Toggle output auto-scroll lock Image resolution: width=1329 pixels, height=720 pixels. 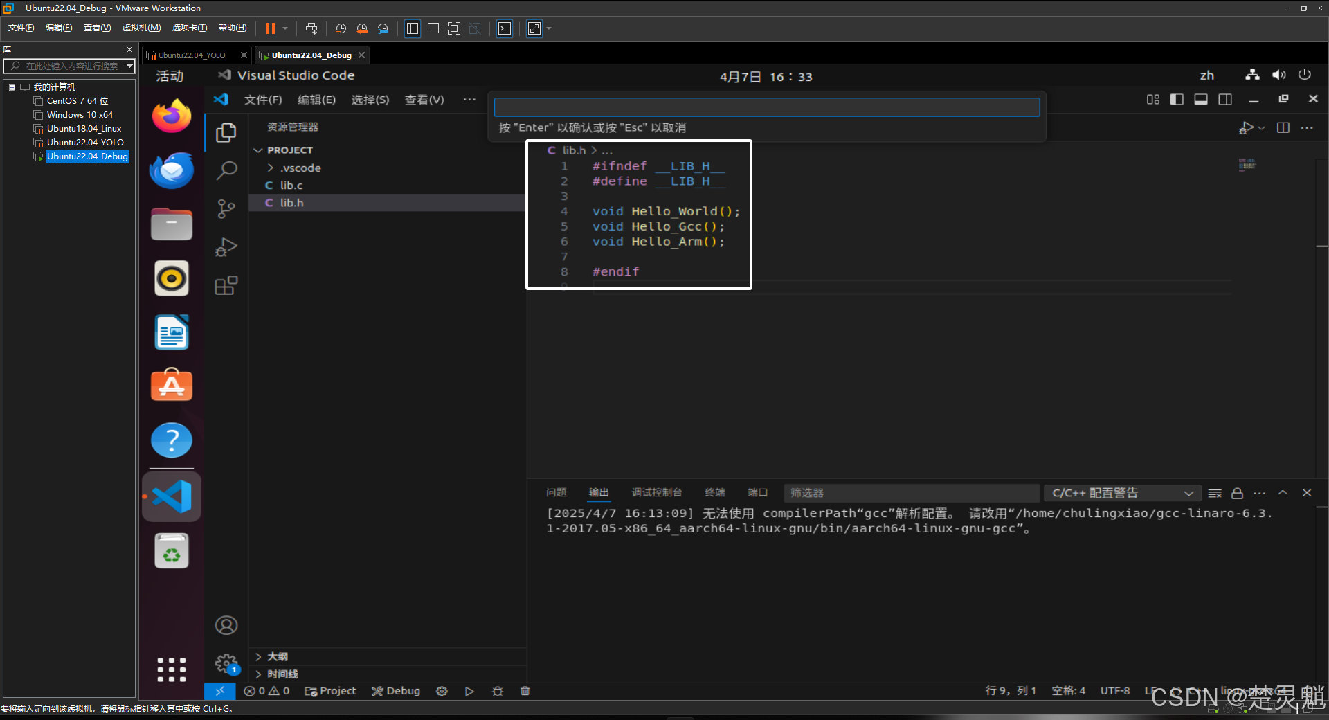pyautogui.click(x=1237, y=493)
